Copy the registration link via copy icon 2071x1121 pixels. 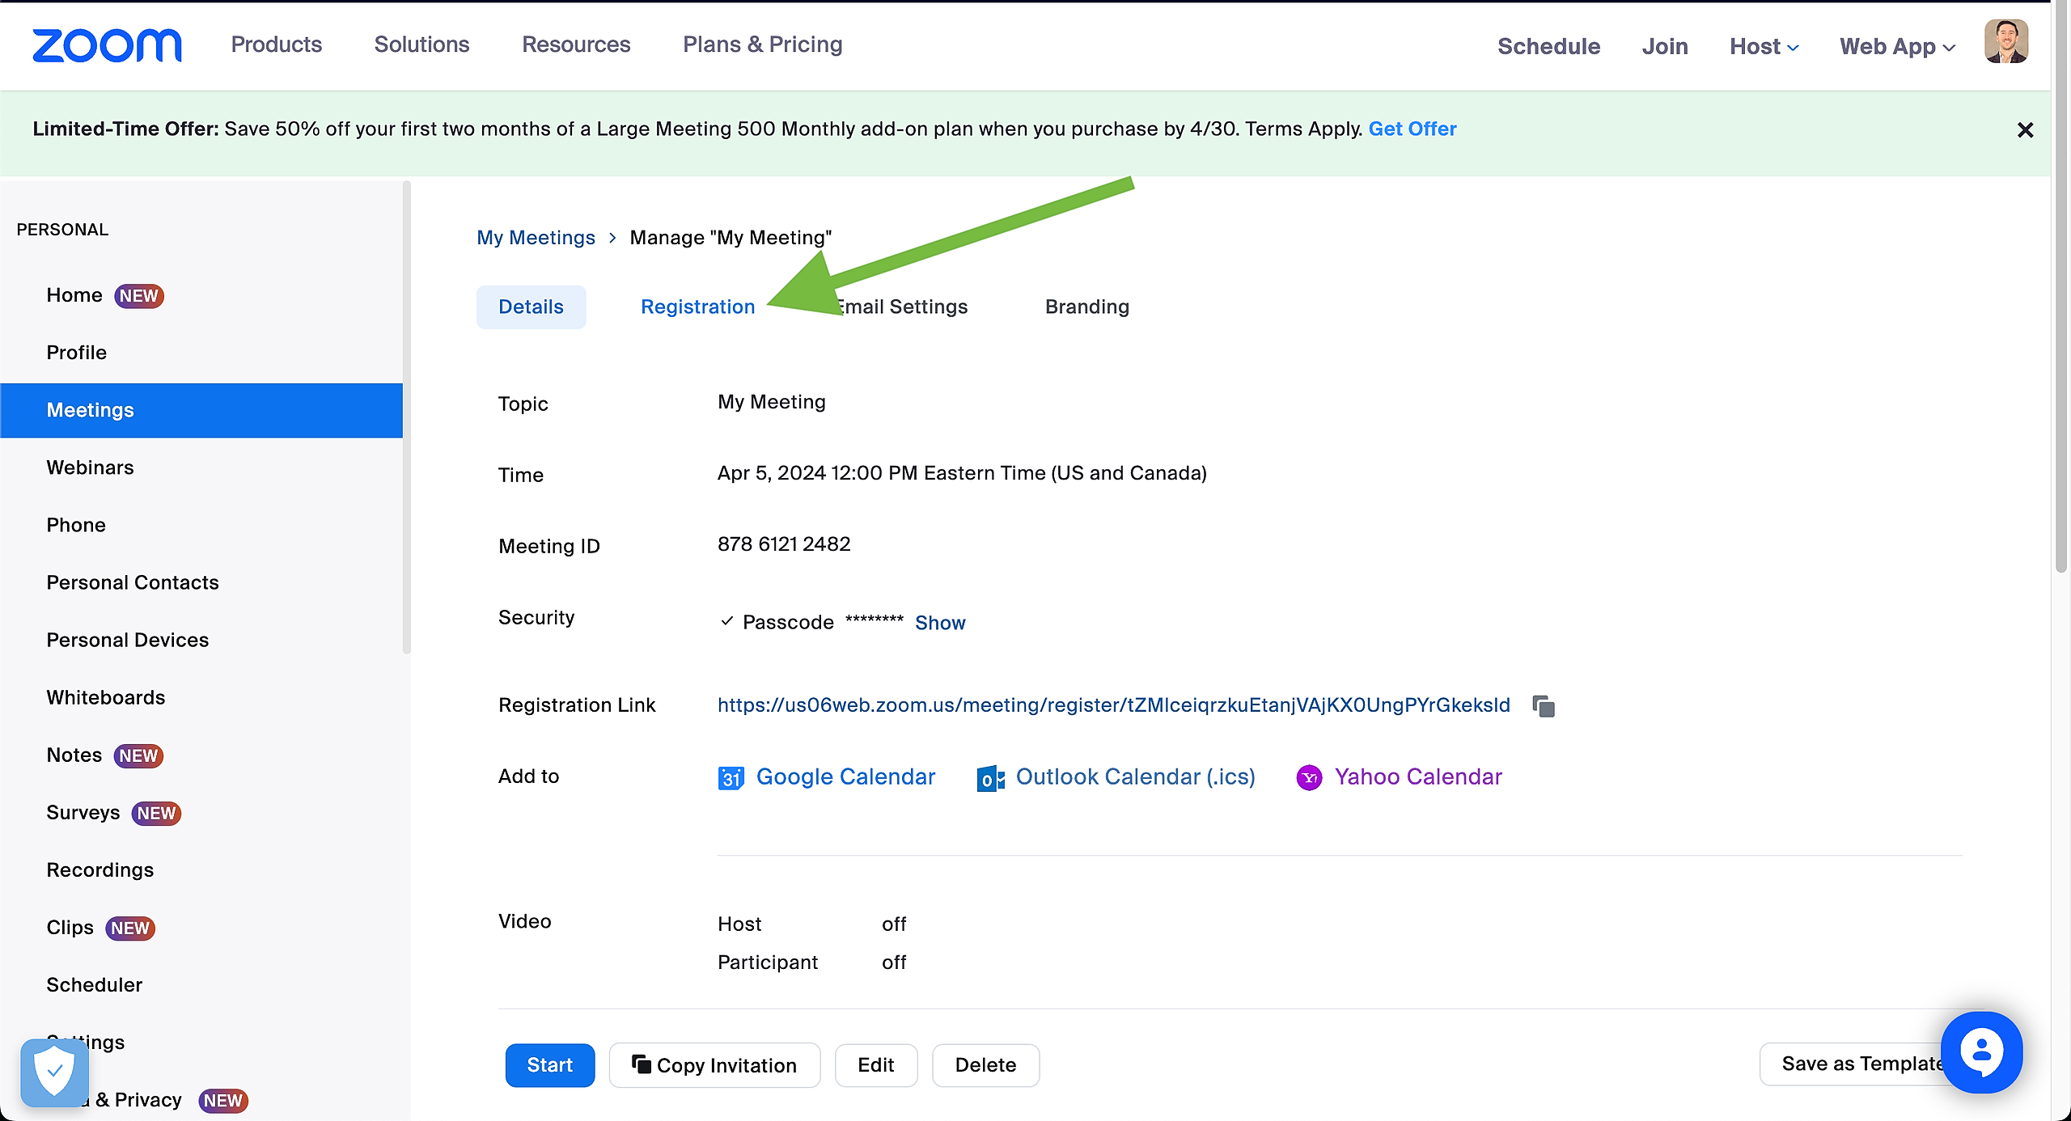tap(1544, 706)
